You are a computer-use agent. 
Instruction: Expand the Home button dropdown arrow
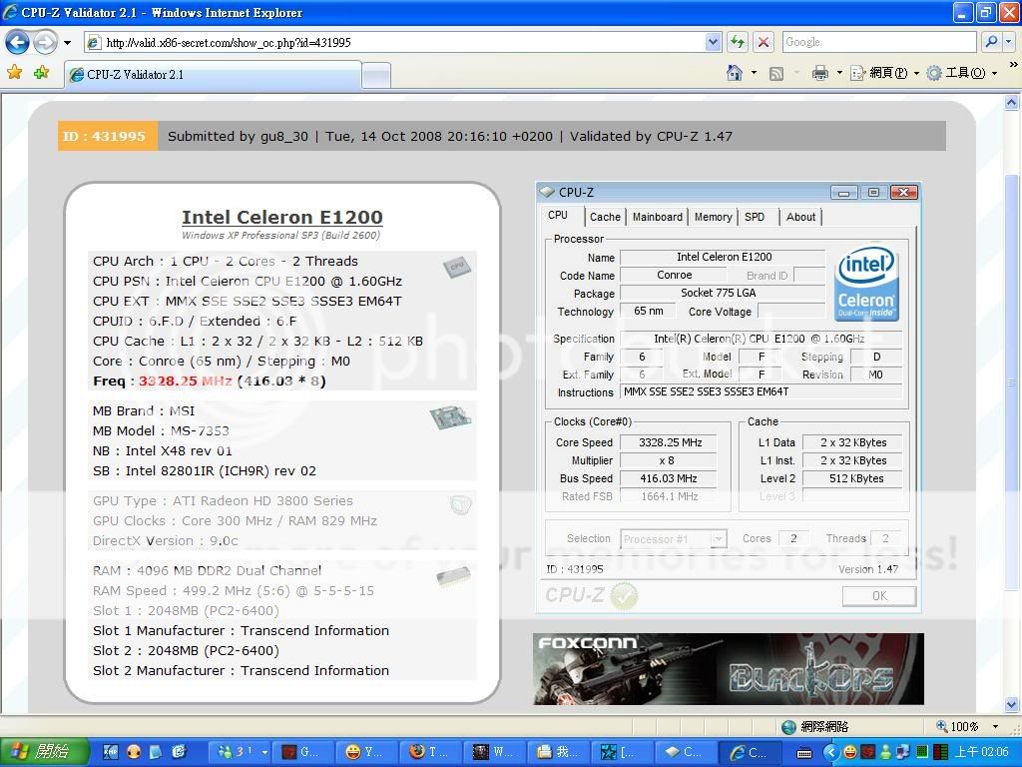tap(754, 72)
